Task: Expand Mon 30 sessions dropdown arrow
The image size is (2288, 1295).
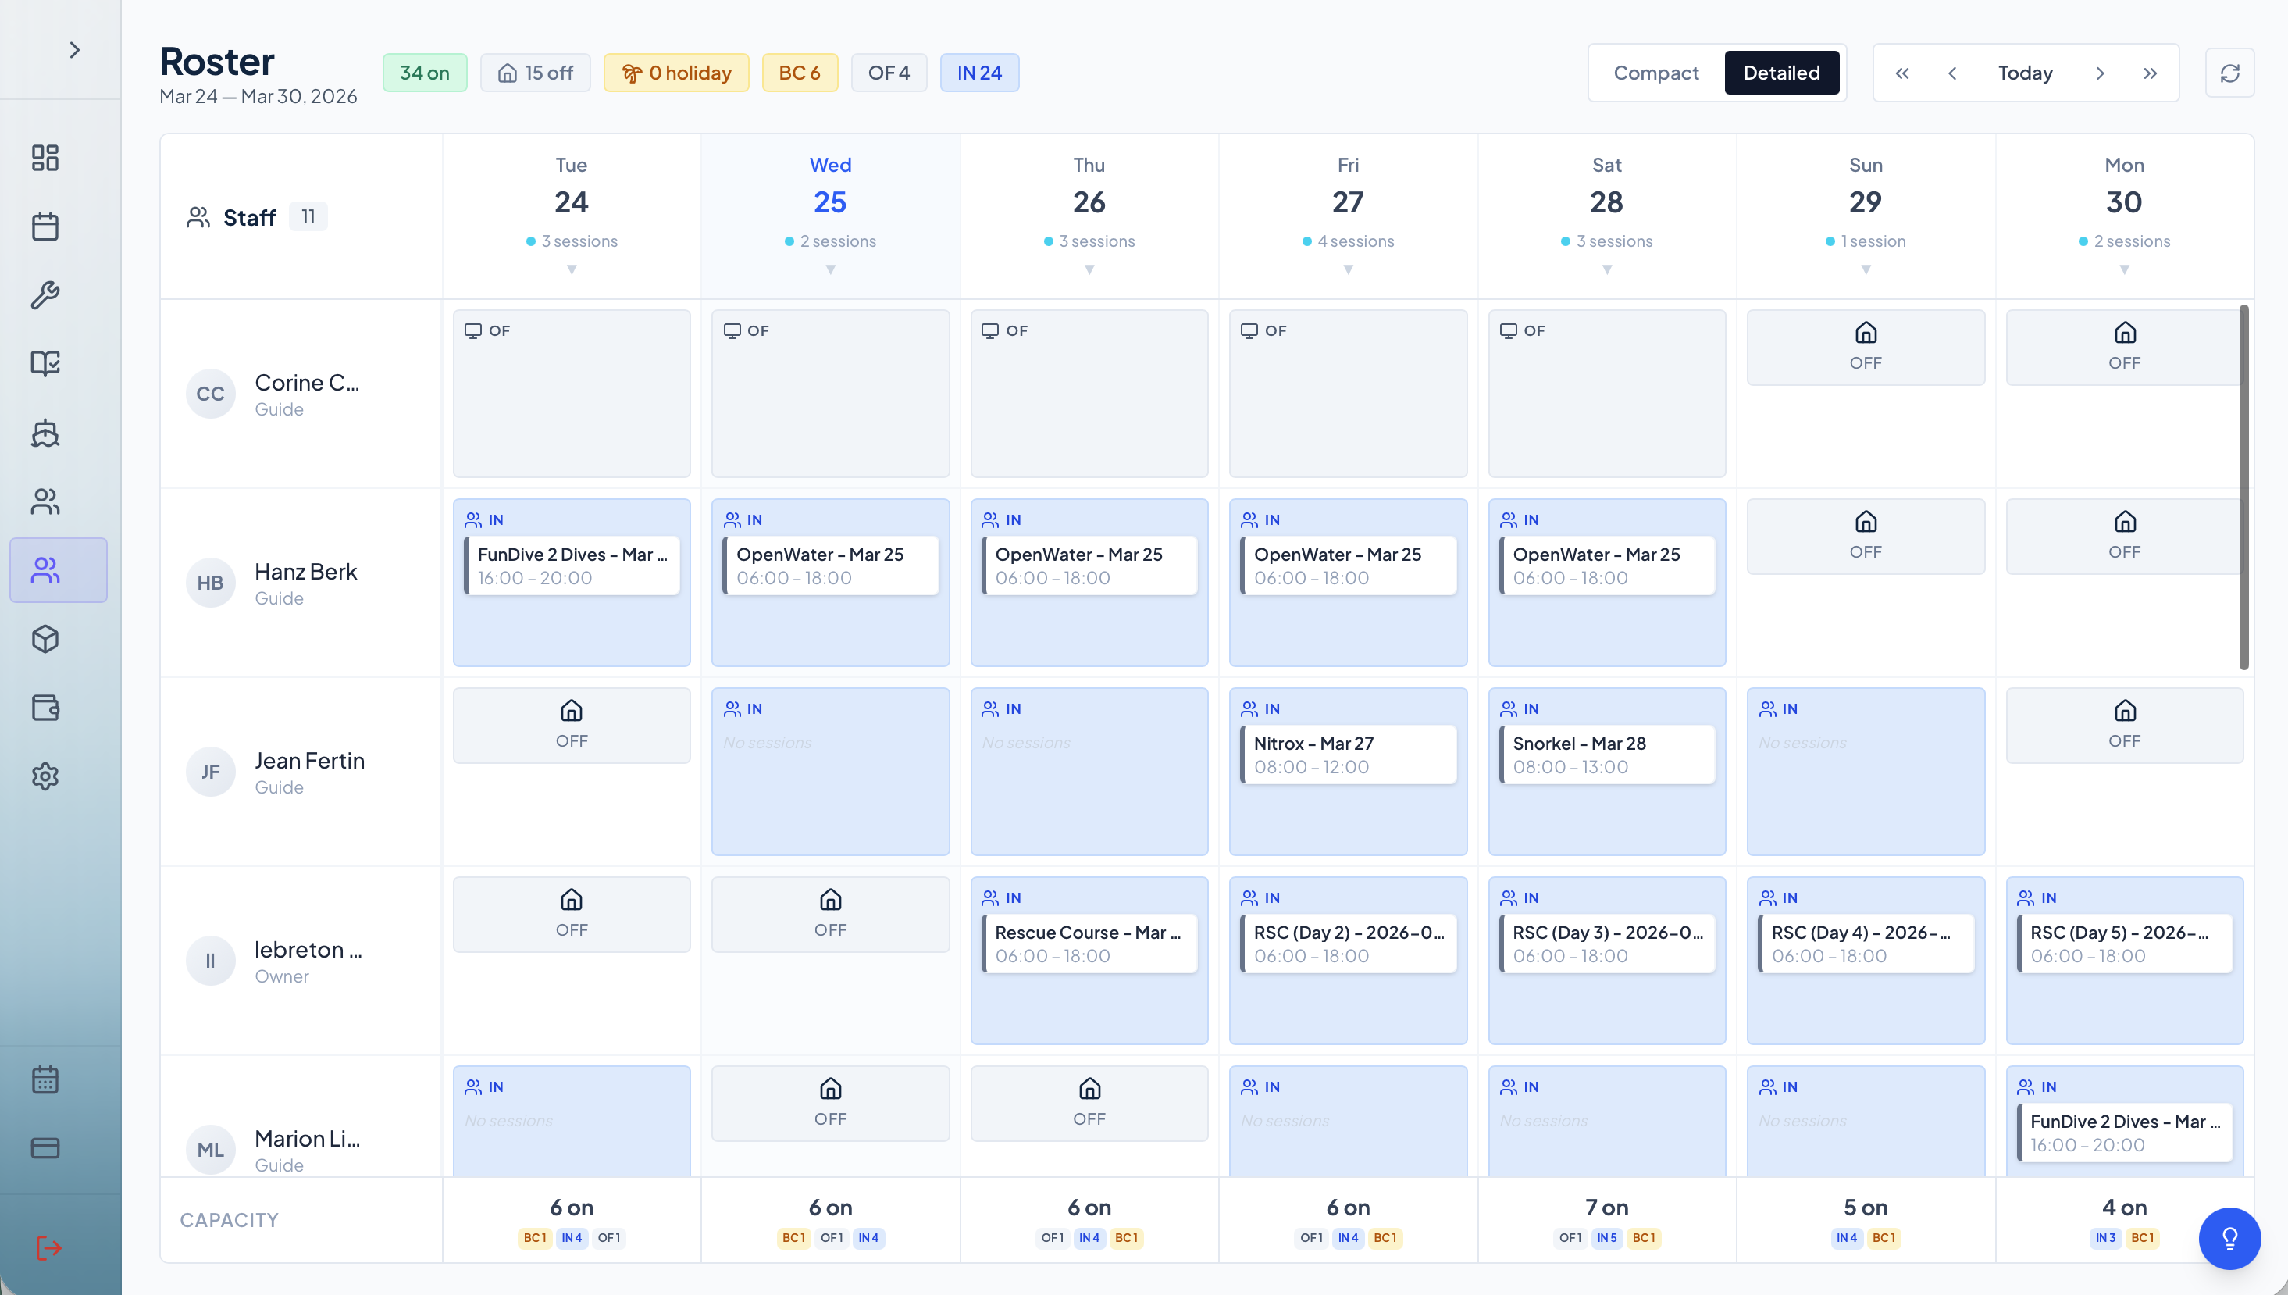Action: coord(2124,269)
